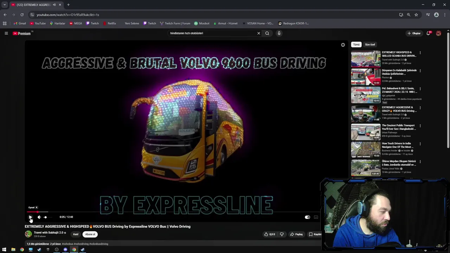Select the Tümü filter chip
450x253 pixels.
pos(356,45)
